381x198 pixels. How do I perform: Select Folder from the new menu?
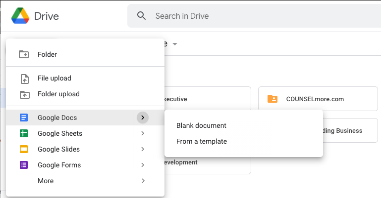pyautogui.click(x=85, y=54)
